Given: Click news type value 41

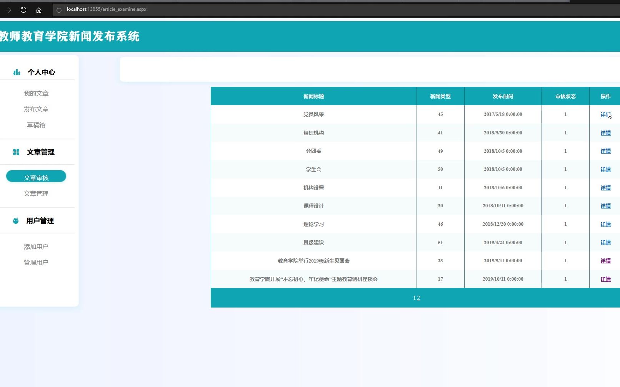Looking at the screenshot, I should click(x=440, y=133).
